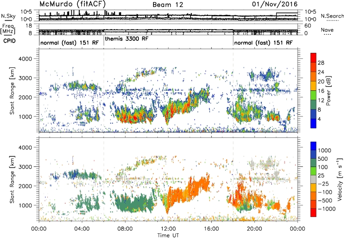Click the 'McMurdo (fitACF)' title text

72,4
